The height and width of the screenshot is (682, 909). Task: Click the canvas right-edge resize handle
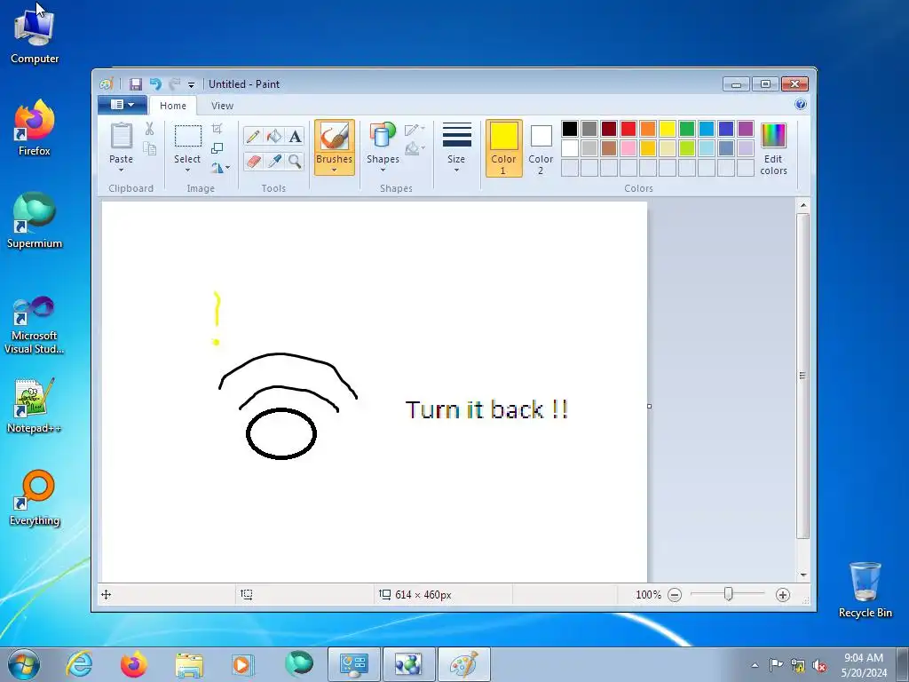click(x=649, y=406)
